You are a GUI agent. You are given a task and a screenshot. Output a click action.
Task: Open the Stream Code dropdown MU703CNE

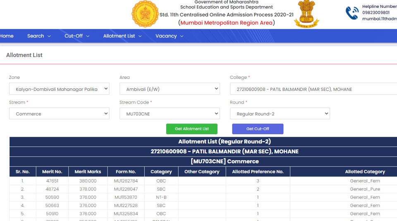pos(170,114)
